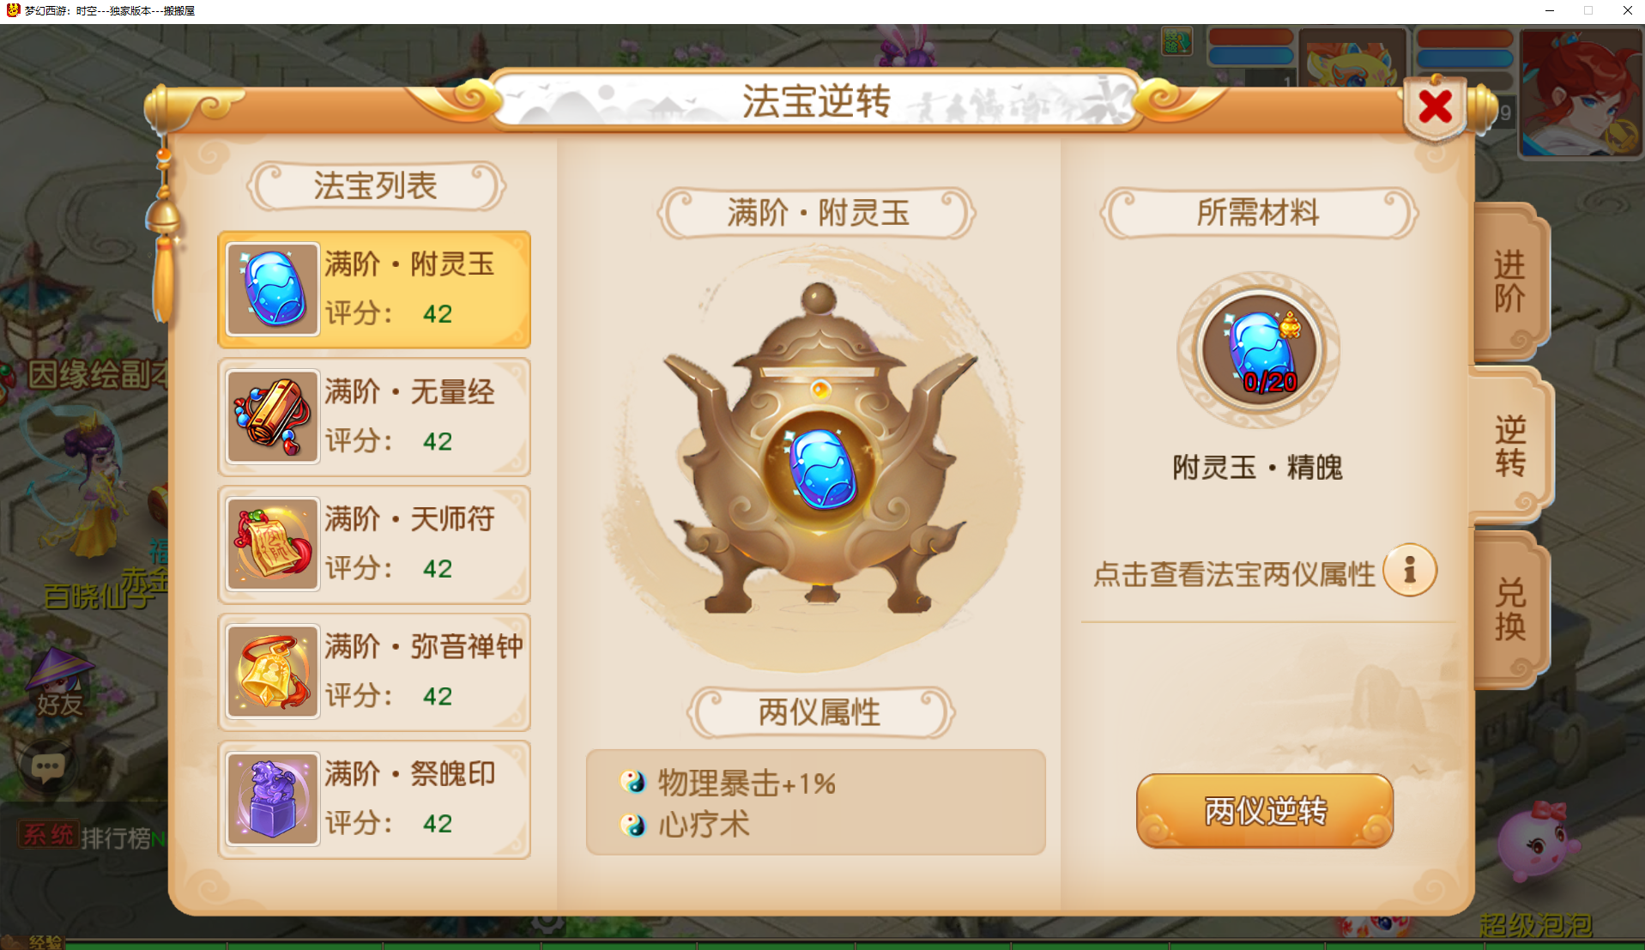This screenshot has width=1645, height=950.
Task: Switch to the 进阶 side tab
Action: 1510,282
